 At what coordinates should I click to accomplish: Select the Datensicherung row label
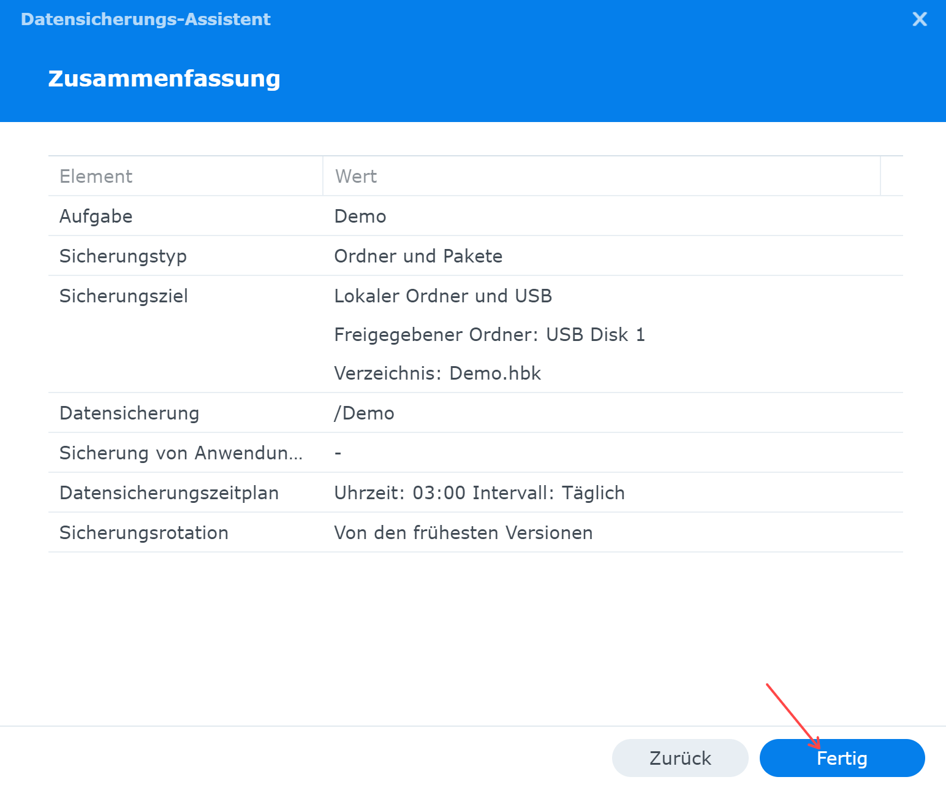129,413
